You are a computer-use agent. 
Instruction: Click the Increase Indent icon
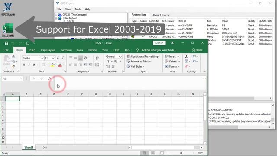(x=90, y=65)
